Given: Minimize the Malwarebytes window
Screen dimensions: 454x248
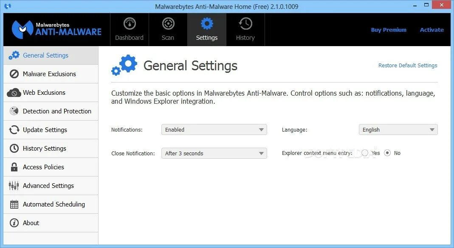Looking at the screenshot, I should [415, 5].
